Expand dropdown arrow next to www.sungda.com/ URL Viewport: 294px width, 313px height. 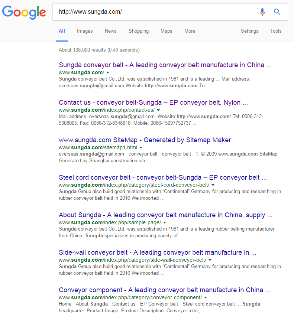tap(108, 72)
